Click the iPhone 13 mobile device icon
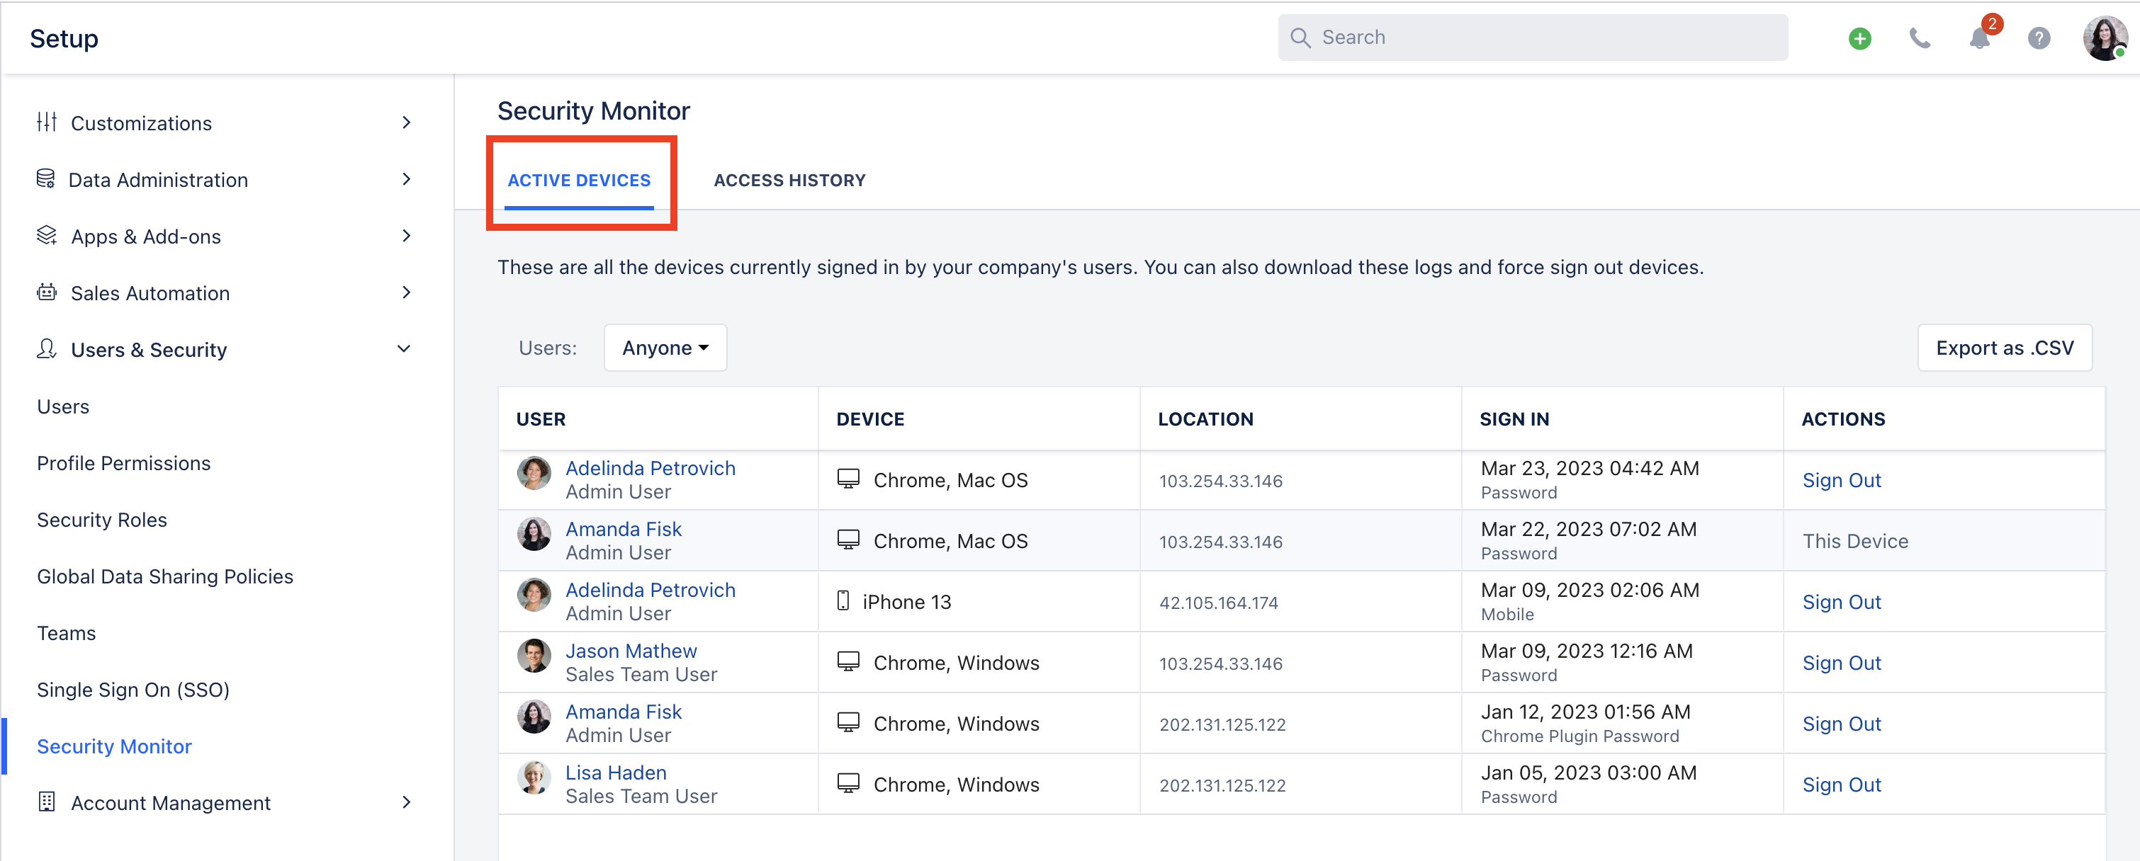 coord(843,600)
